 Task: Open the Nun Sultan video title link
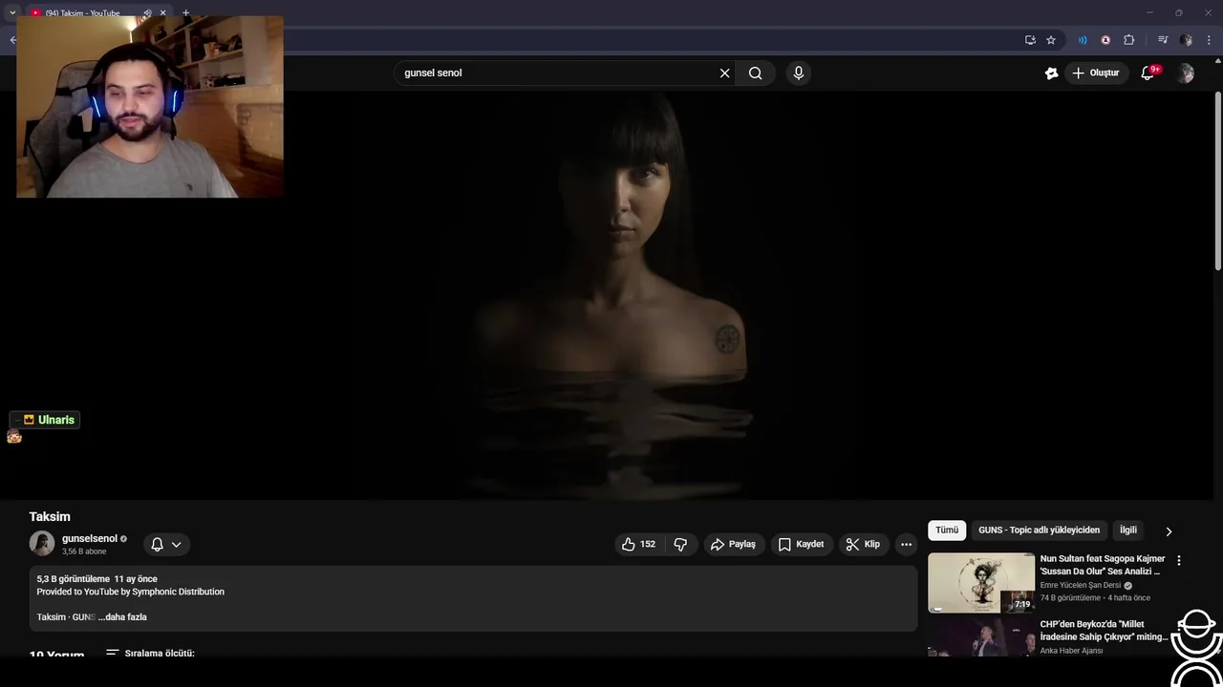(1103, 565)
